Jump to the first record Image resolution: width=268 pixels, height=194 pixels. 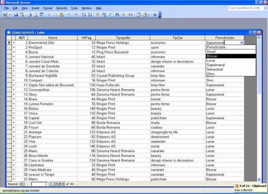coord(23,183)
